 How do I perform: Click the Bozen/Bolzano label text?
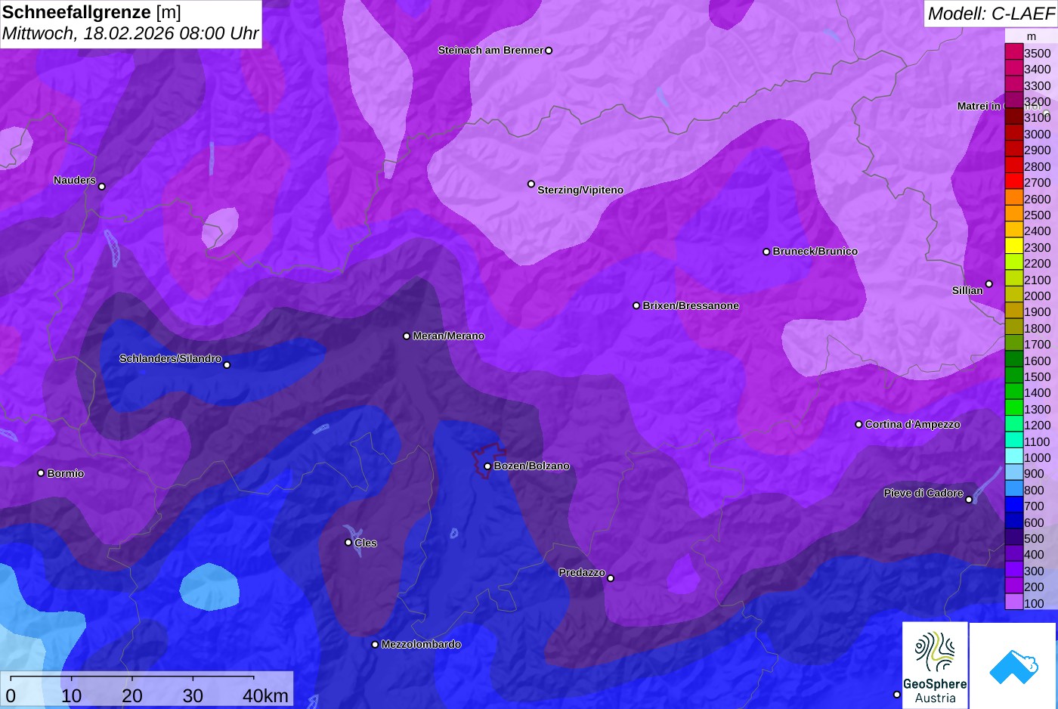tap(532, 466)
